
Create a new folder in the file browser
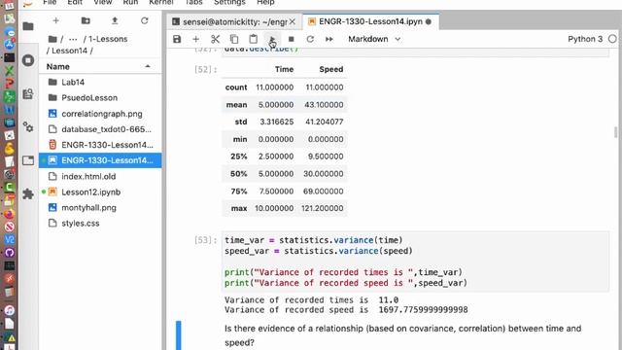[x=86, y=20]
